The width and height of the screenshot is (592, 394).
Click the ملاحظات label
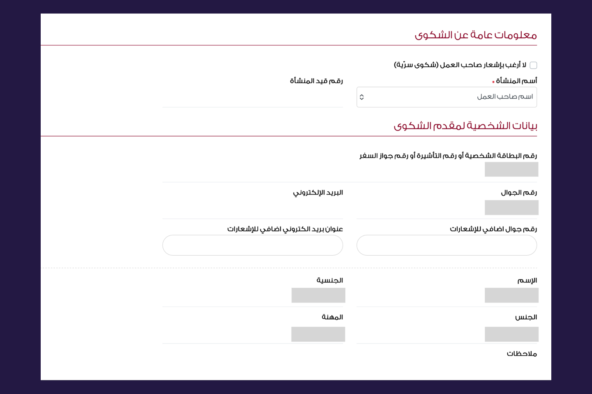pyautogui.click(x=522, y=354)
